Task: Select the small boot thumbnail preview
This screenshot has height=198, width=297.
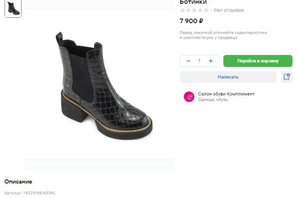Action: 13,8
